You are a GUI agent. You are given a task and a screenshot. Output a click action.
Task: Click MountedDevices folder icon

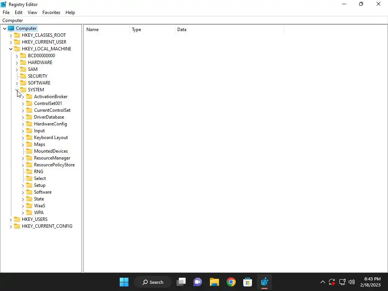tap(29, 151)
